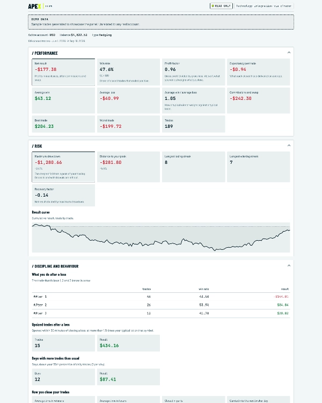The image size is (322, 403).
Task: Select the Win rate 47.6% card
Action: coord(128,72)
